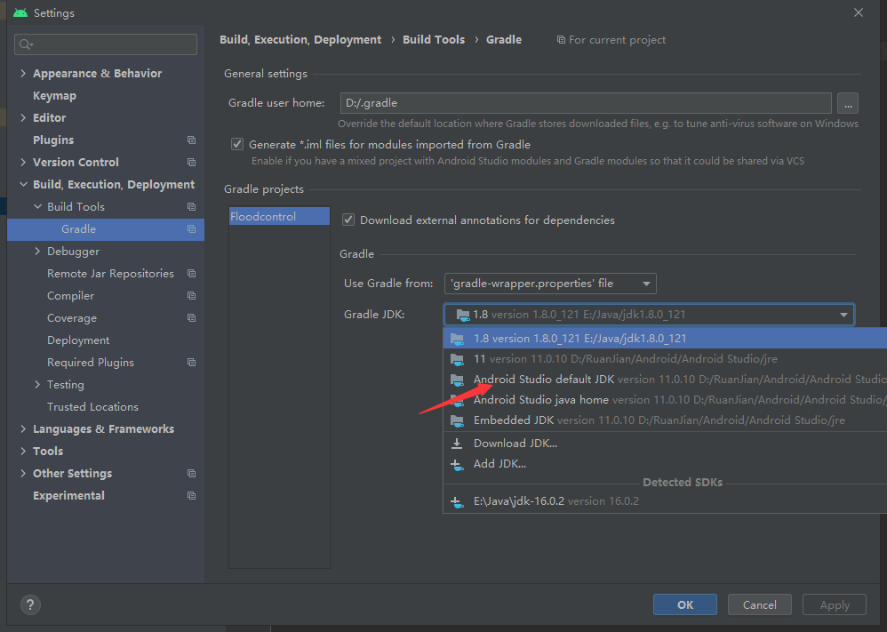Toggle the checkbox next to Gradle user home override
The width and height of the screenshot is (887, 632).
point(236,143)
